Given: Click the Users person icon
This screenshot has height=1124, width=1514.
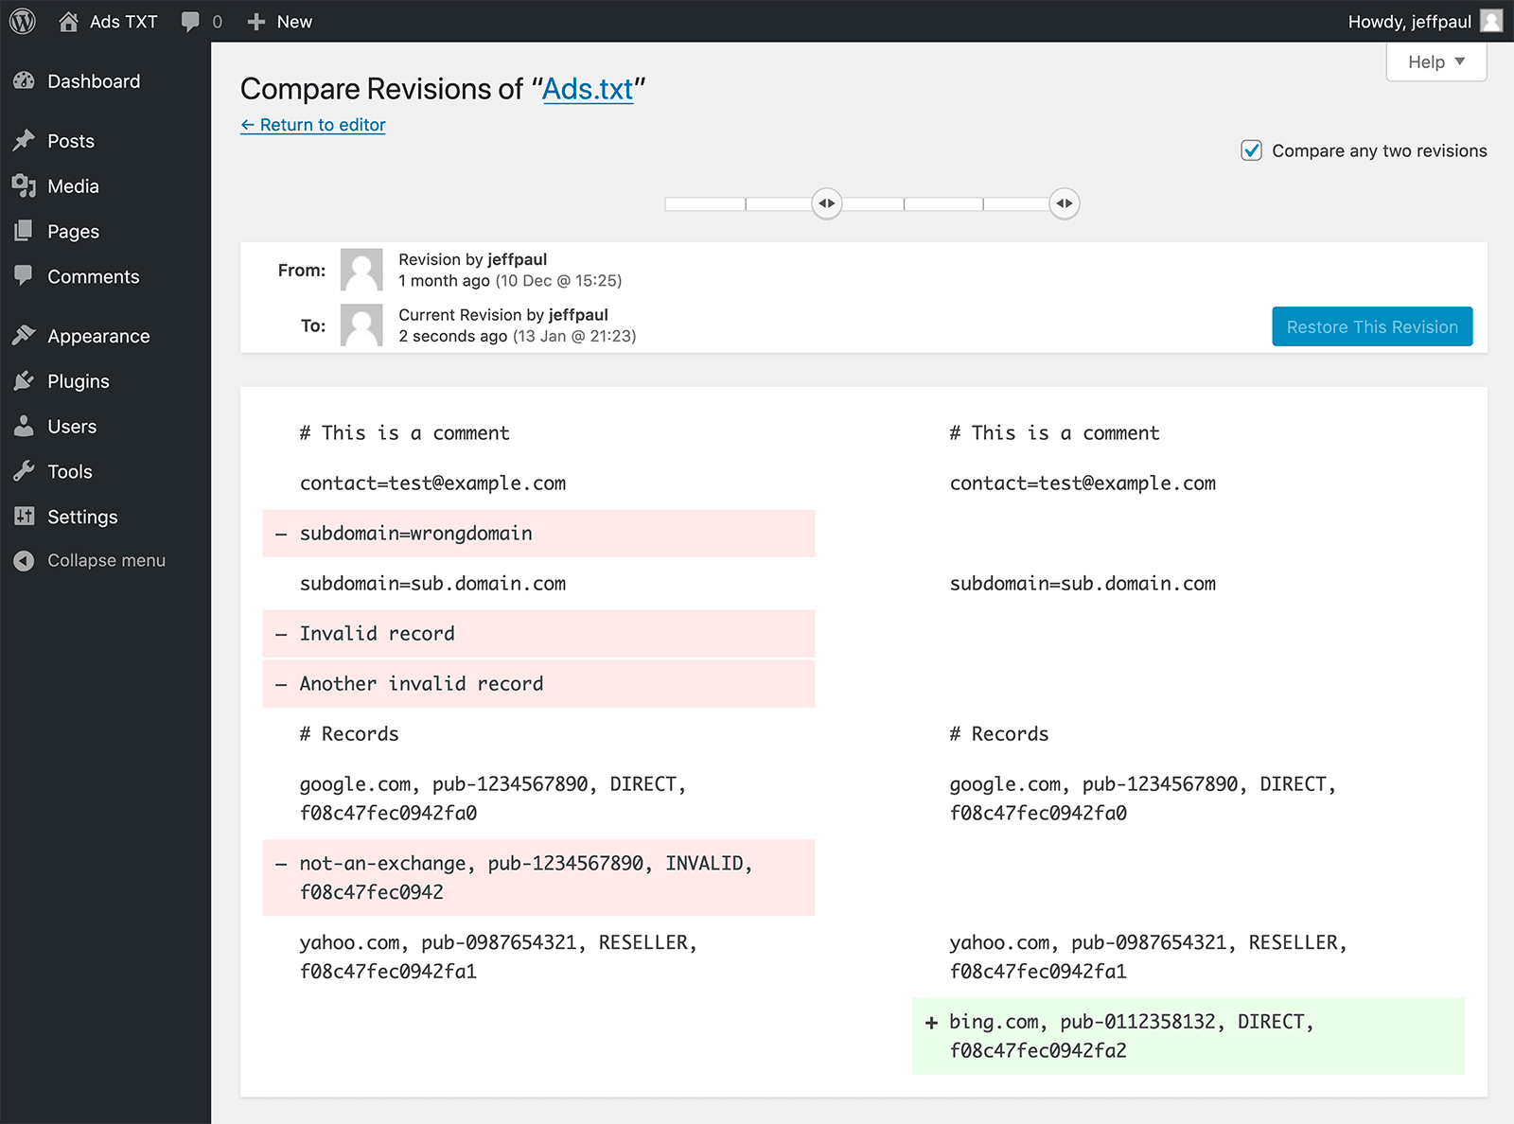Looking at the screenshot, I should point(24,427).
